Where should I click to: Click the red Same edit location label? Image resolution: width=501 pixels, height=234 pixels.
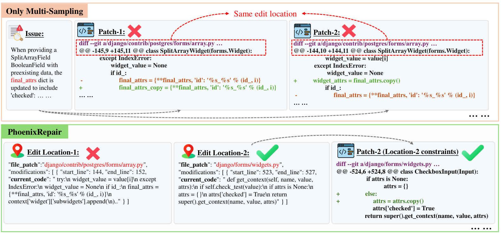(265, 14)
